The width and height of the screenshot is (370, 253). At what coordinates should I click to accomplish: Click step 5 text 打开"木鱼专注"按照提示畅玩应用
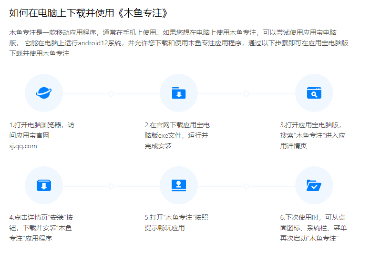point(176,223)
